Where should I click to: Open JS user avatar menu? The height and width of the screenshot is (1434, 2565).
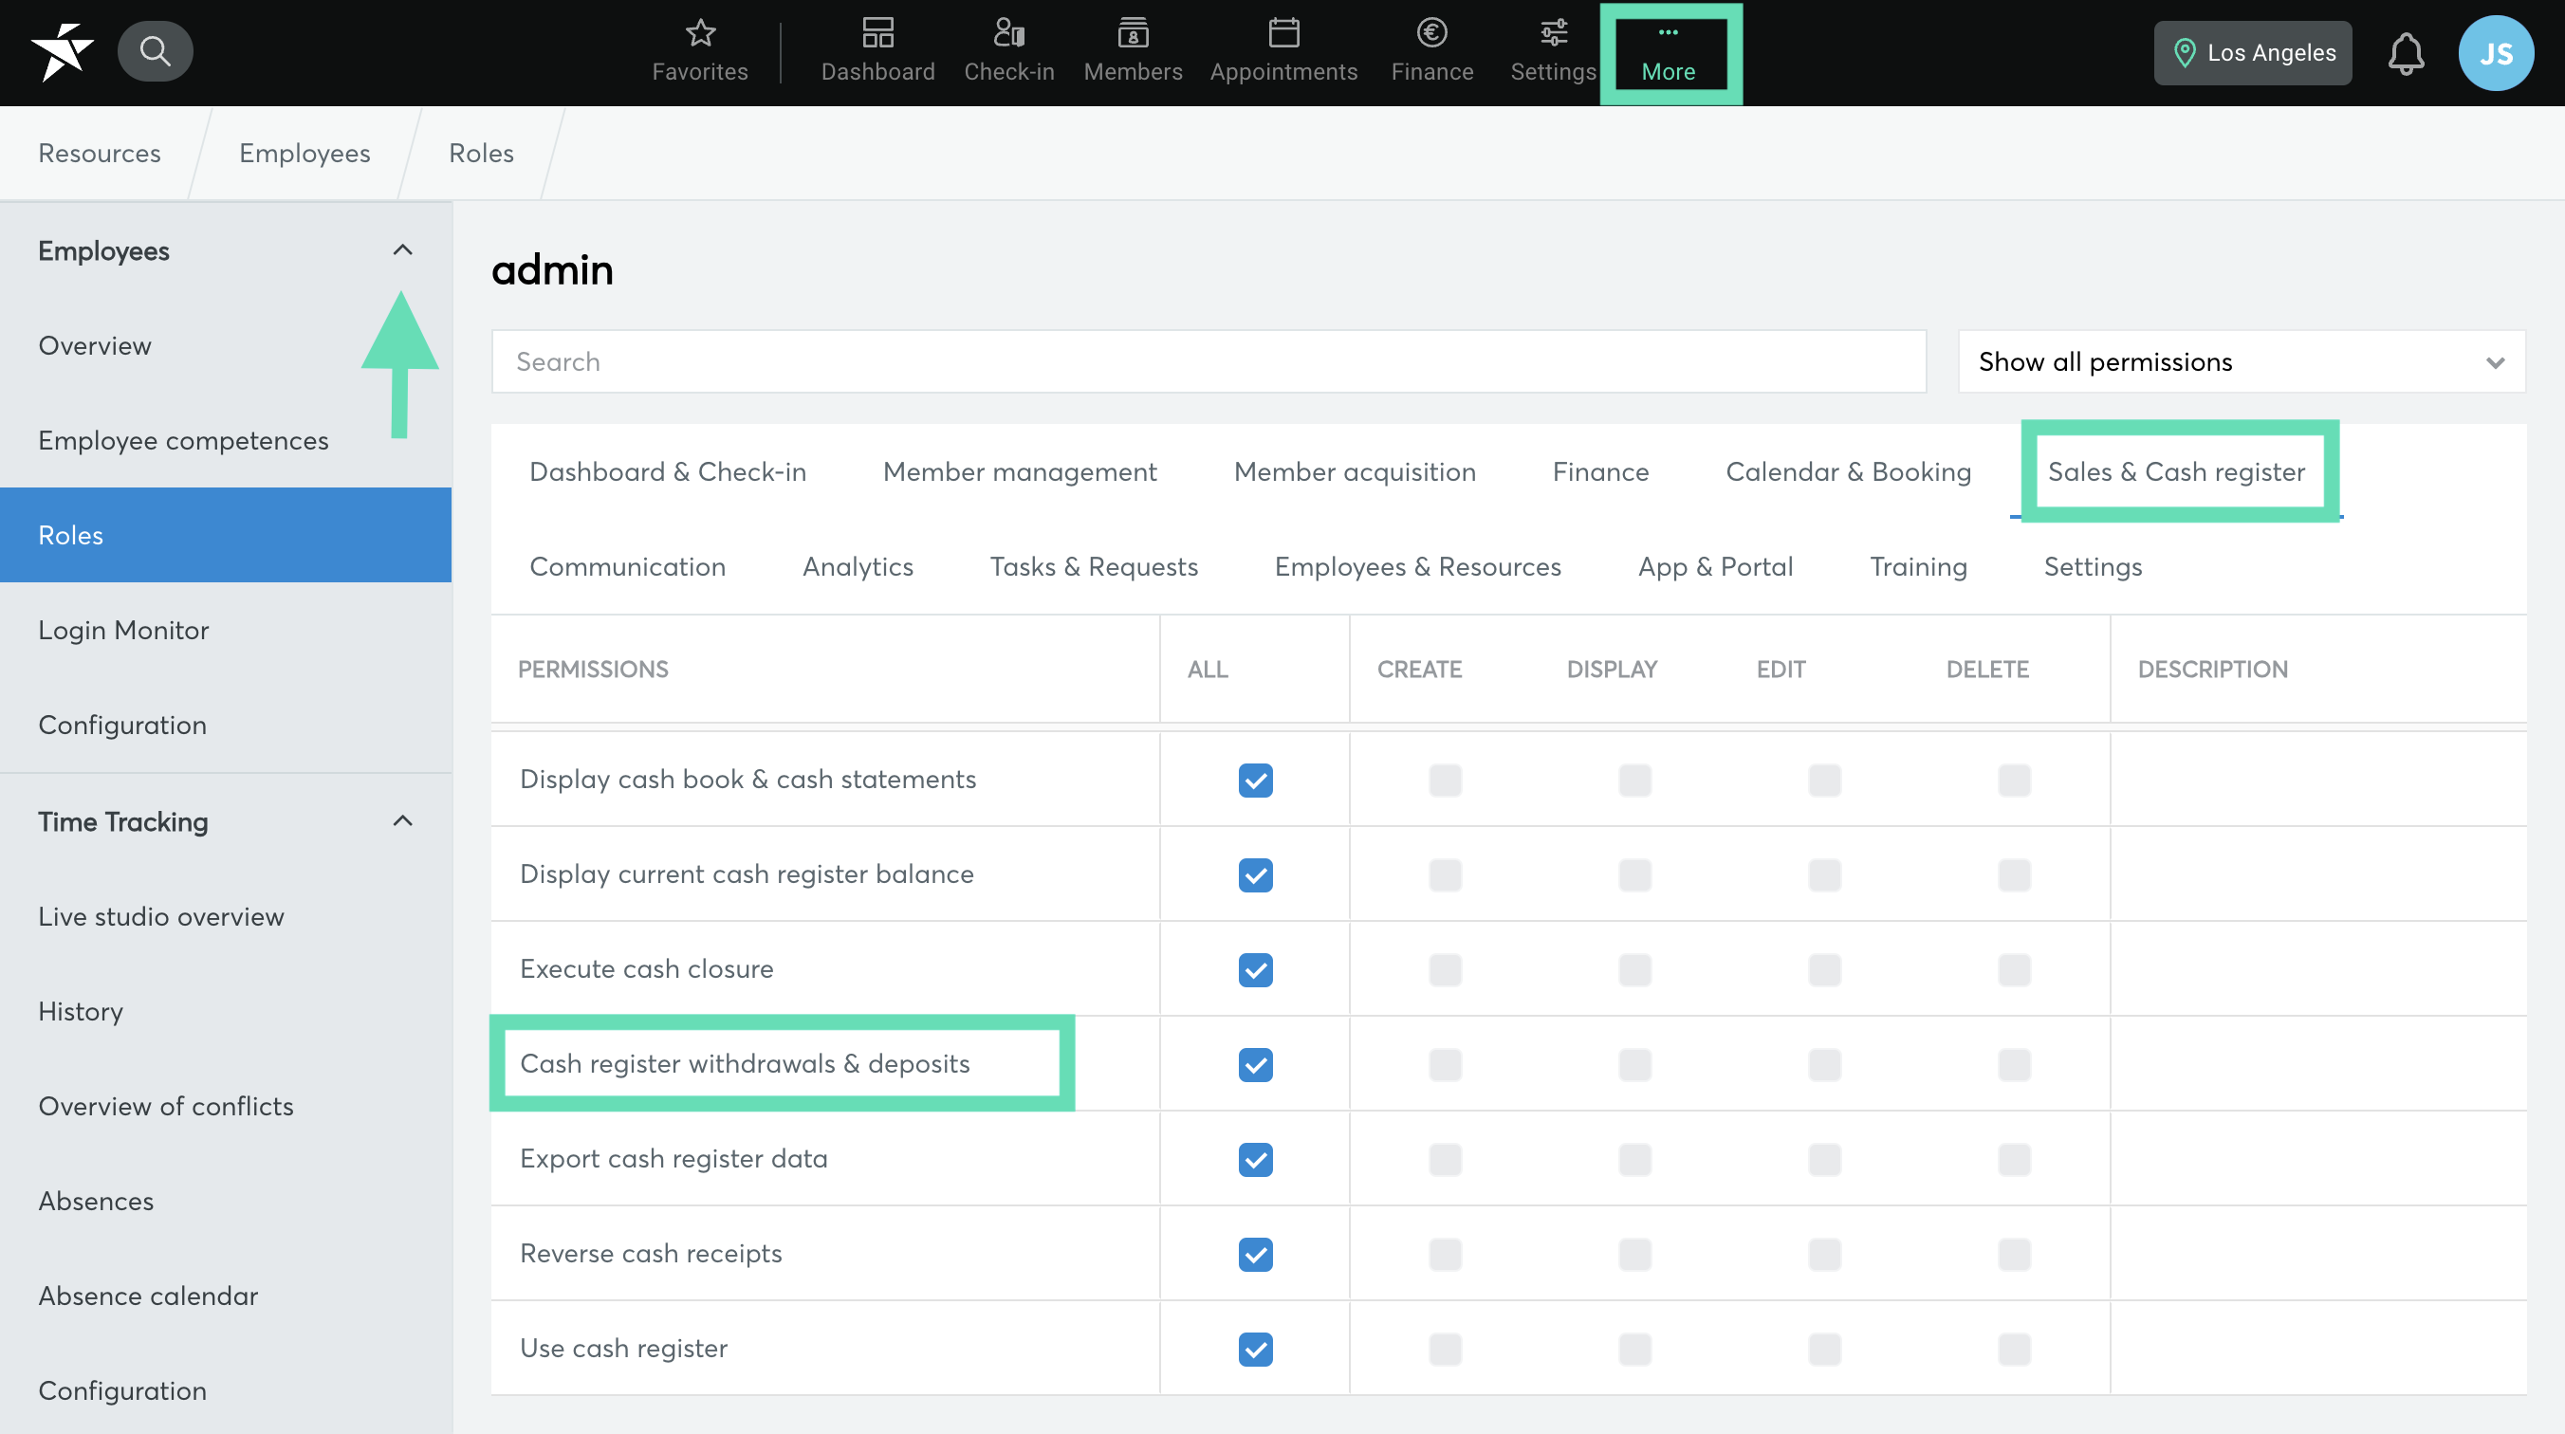coord(2496,53)
